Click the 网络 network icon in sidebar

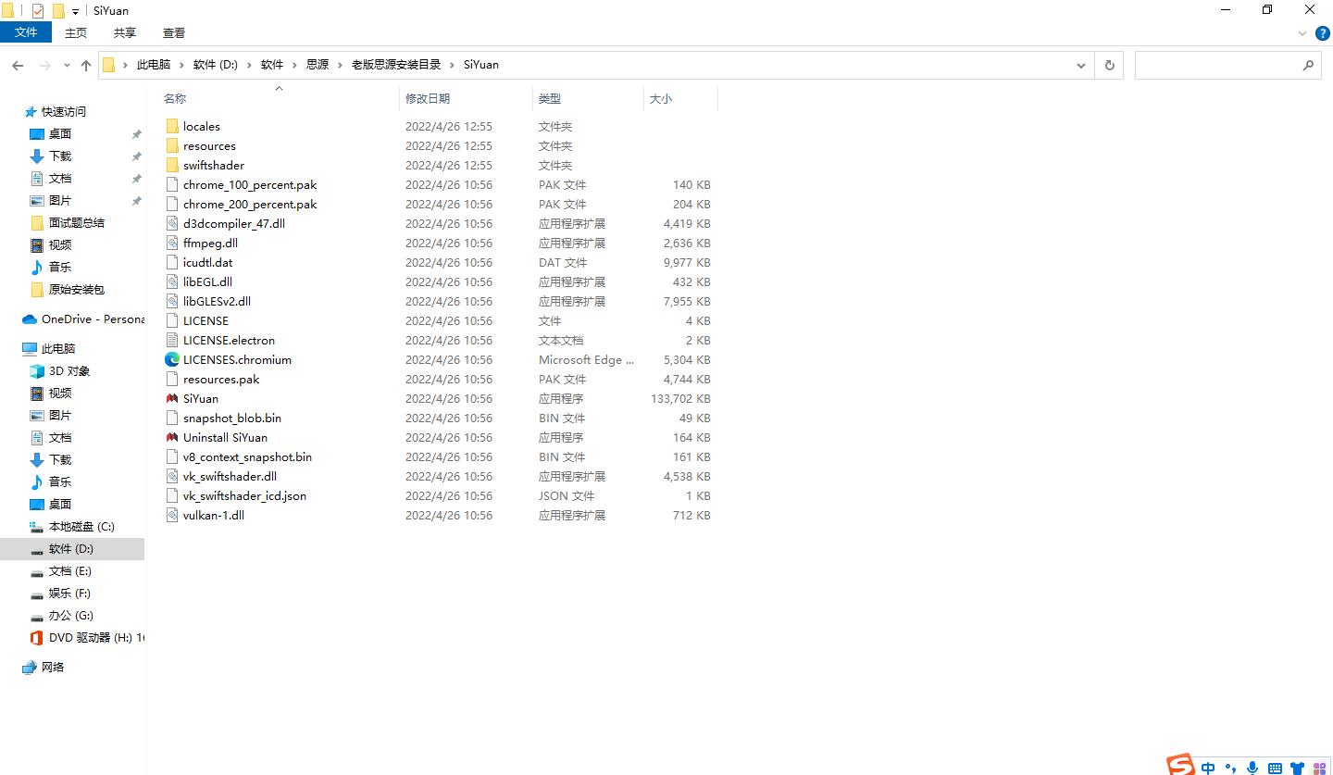[30, 668]
